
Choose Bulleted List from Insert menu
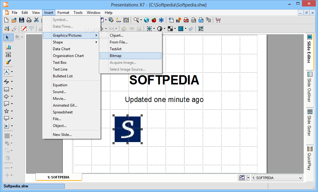(x=71, y=76)
